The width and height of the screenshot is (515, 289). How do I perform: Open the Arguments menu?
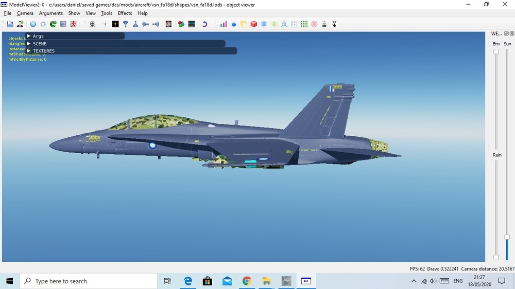(x=50, y=13)
